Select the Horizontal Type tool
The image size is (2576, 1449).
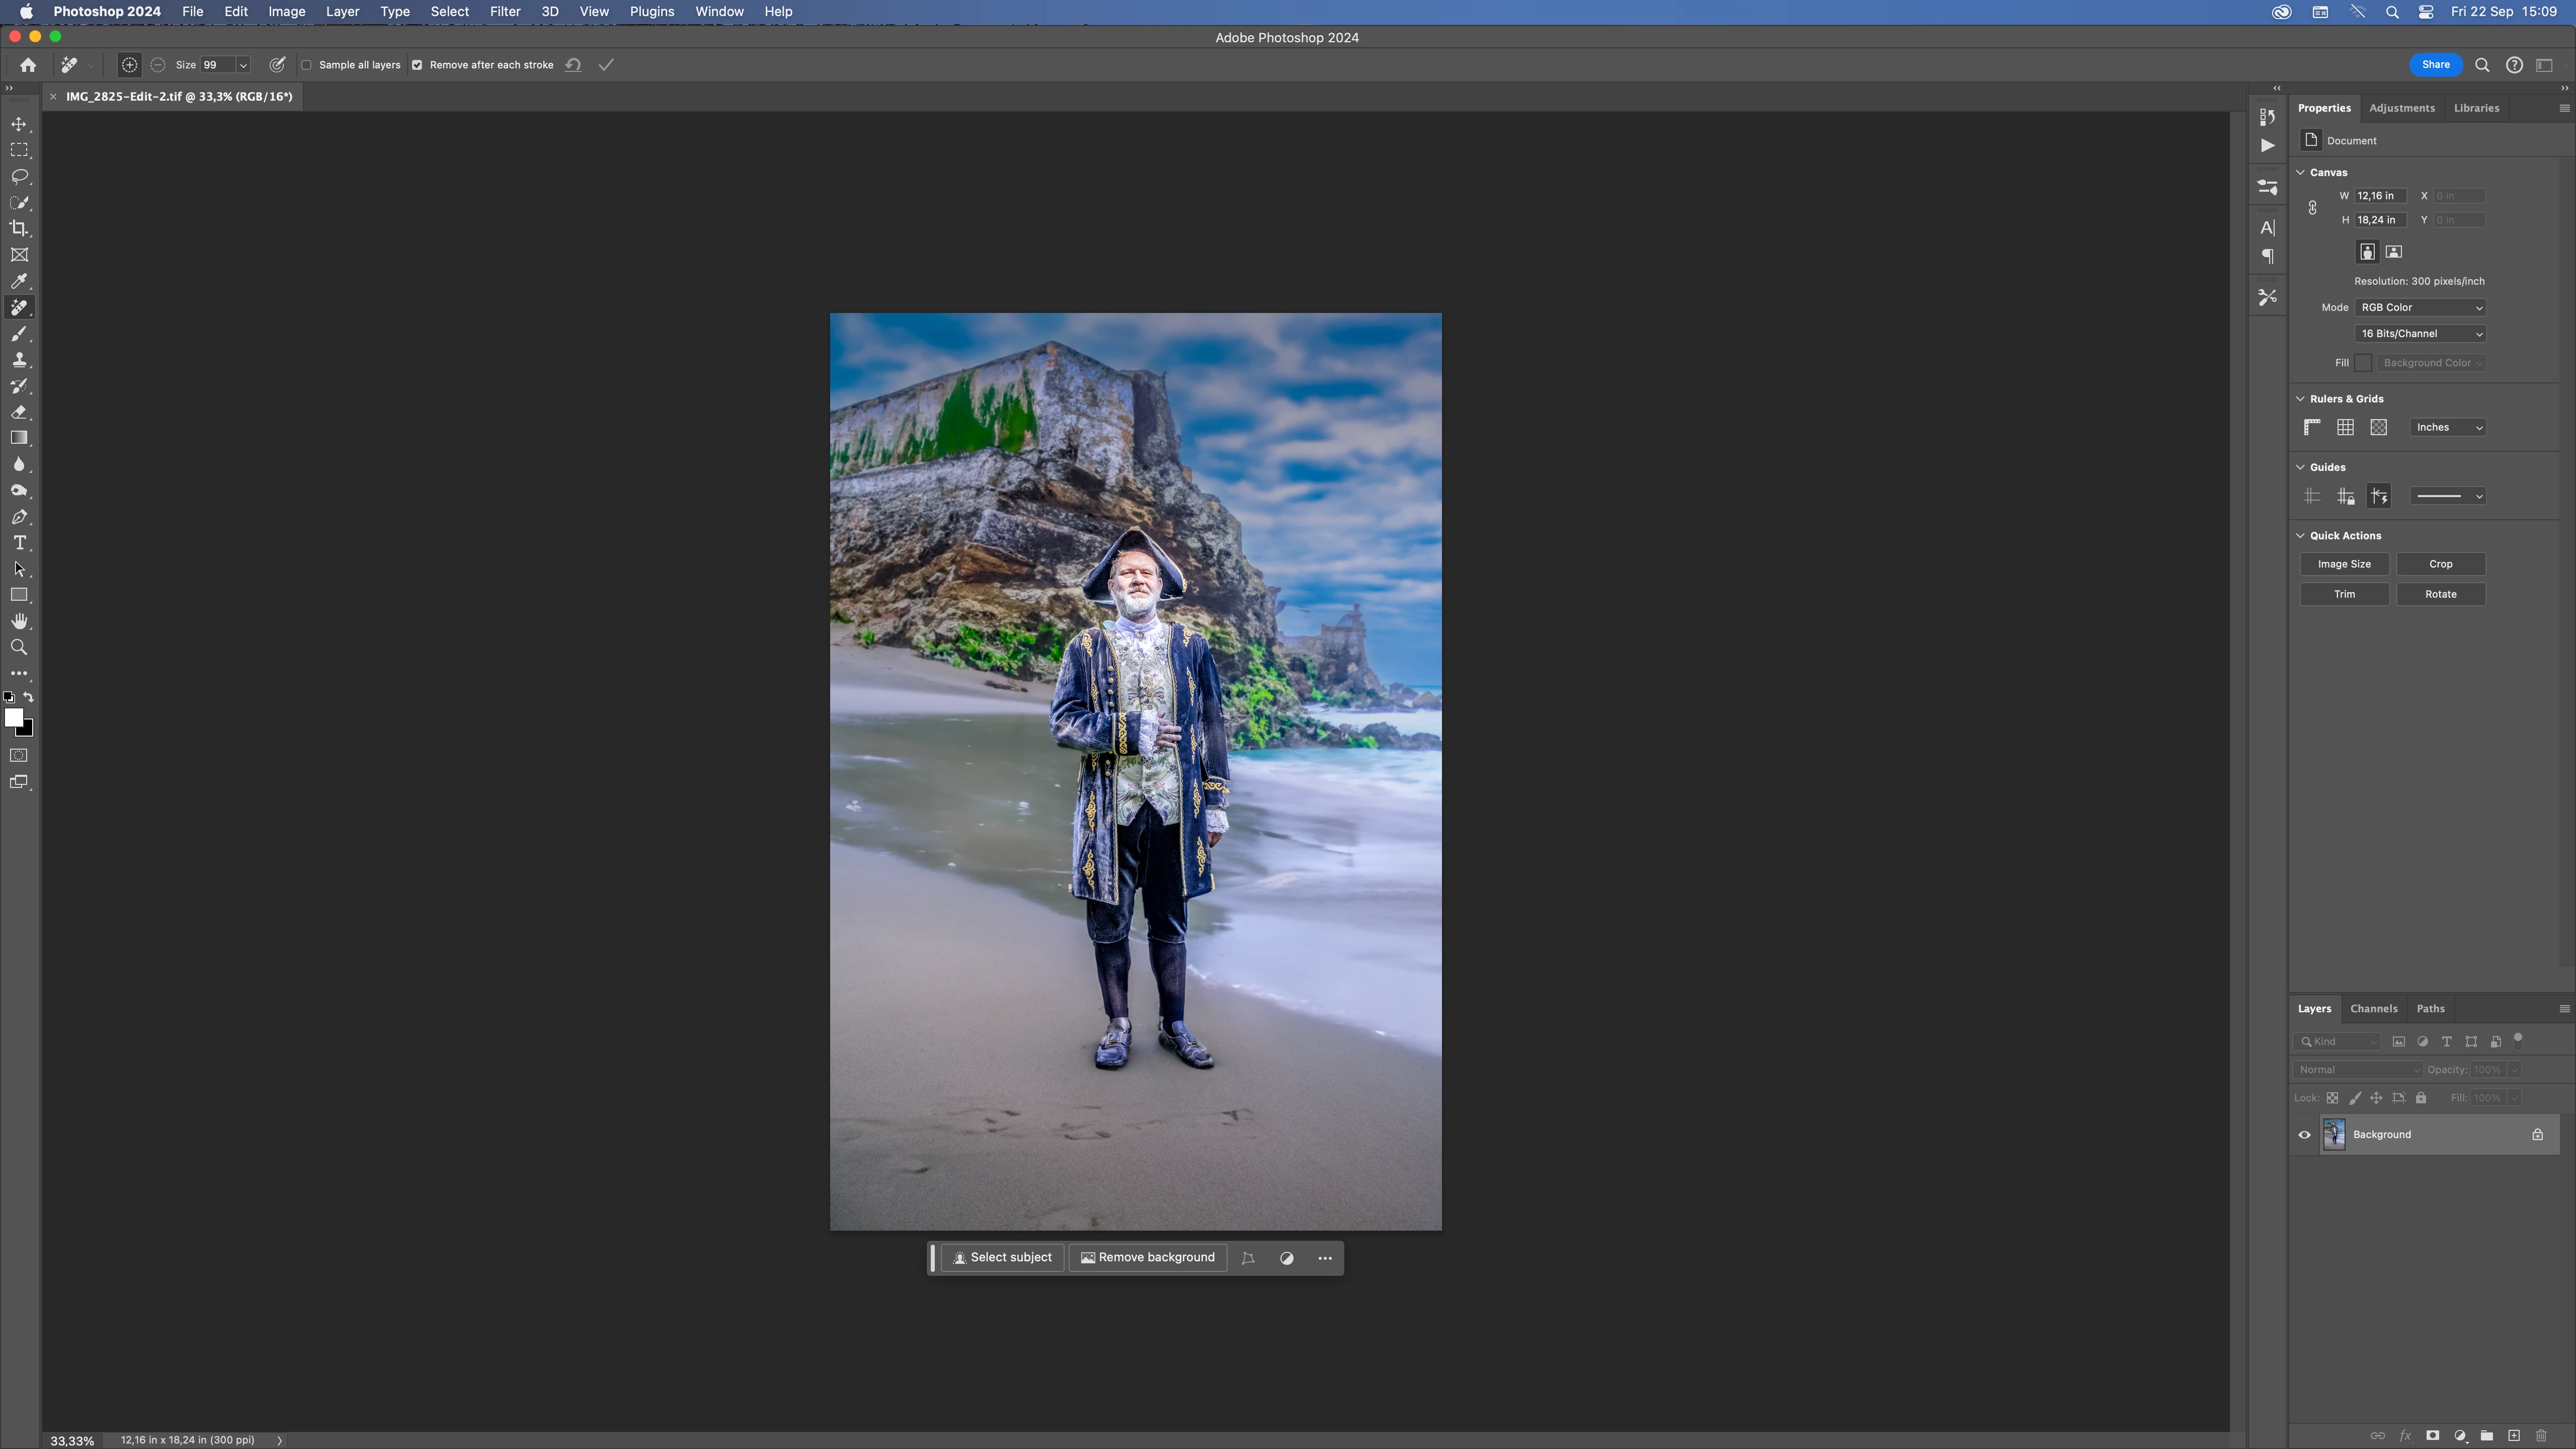coord(19,543)
